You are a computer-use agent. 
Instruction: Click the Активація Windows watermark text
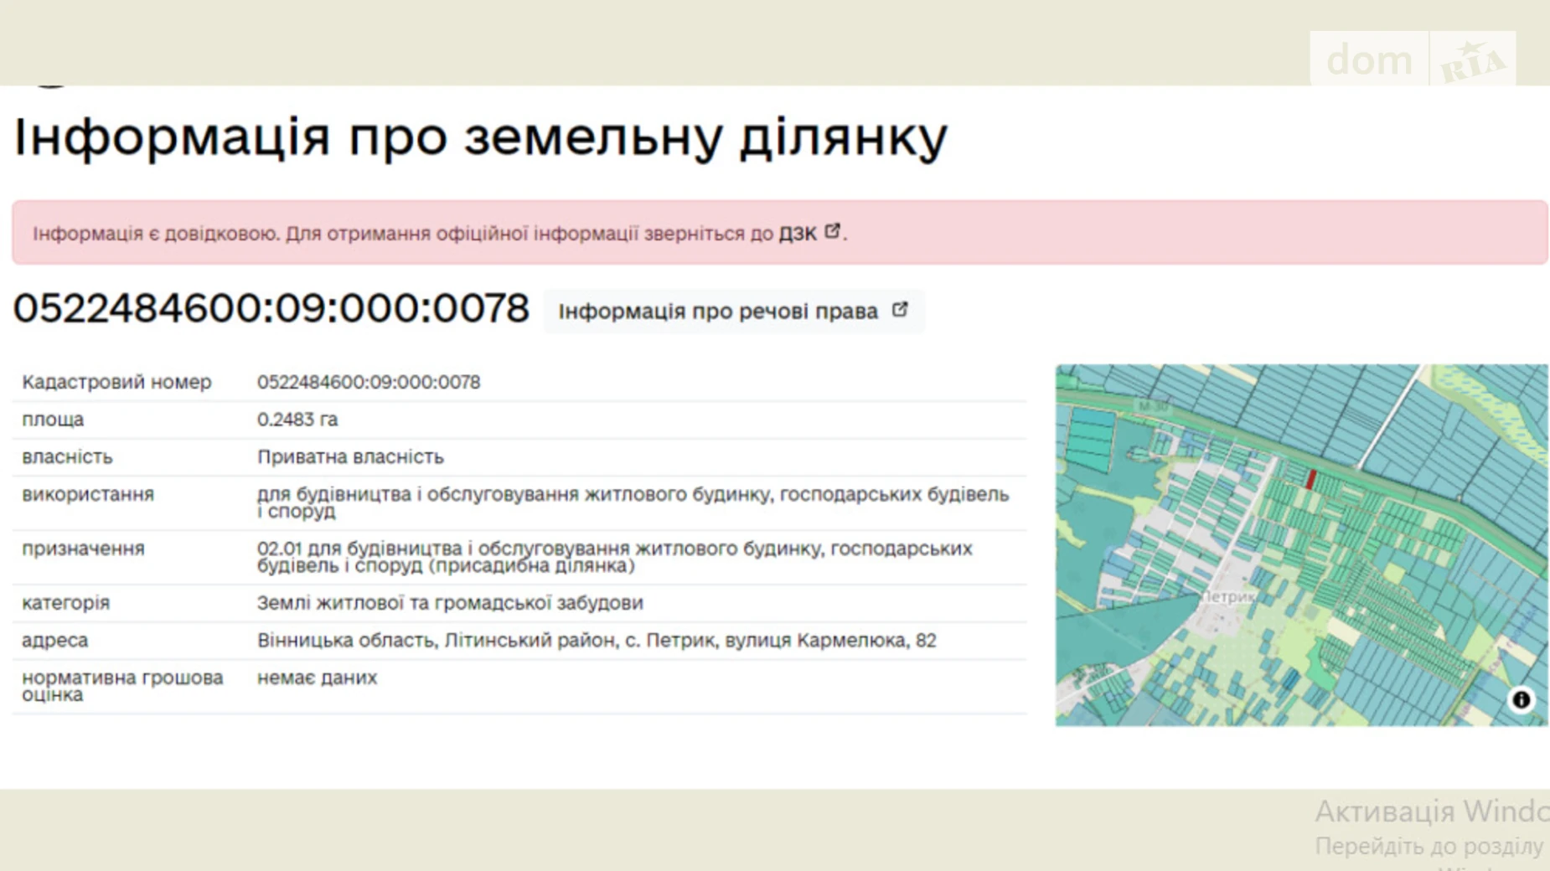click(x=1430, y=812)
